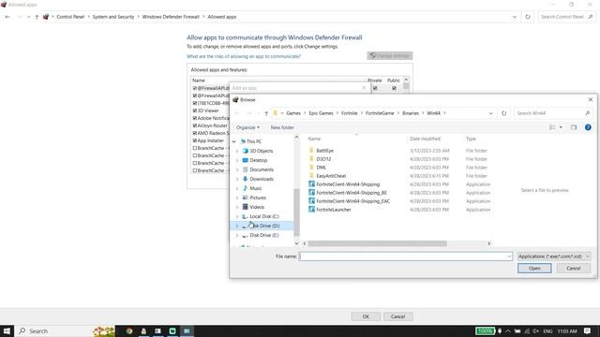
Task: Open the notification center icon
Action: 587,330
